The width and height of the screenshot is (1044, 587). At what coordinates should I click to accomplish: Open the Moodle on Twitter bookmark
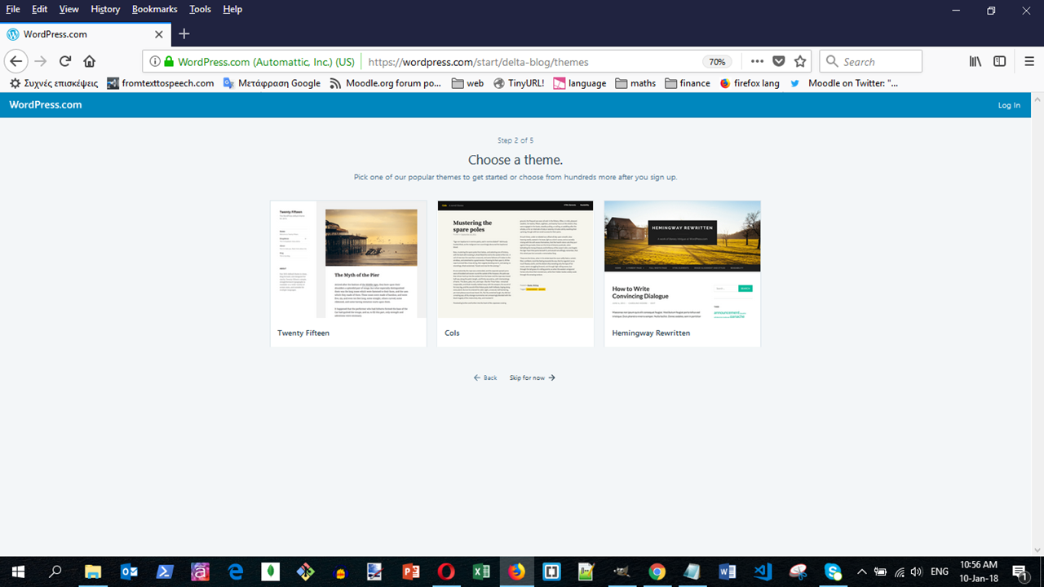[843, 83]
